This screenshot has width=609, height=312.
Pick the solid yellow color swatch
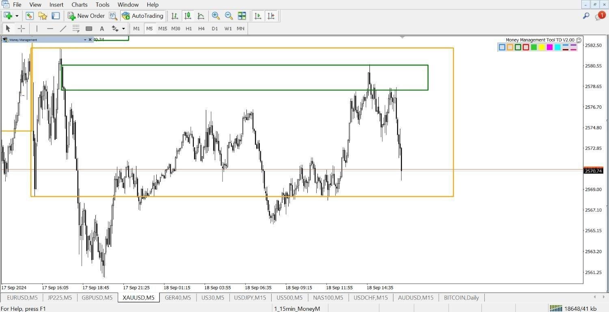542,47
